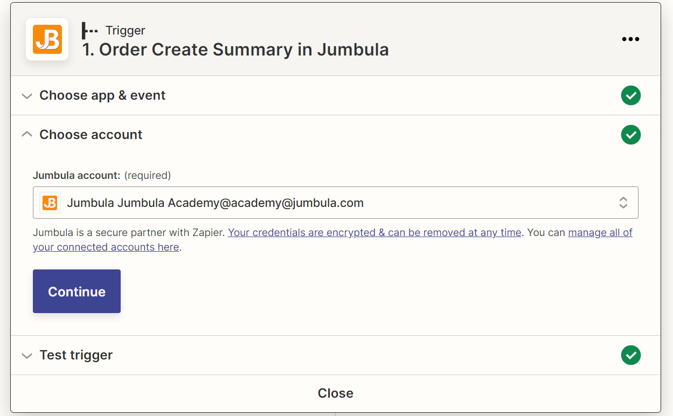Click the Continue button
This screenshot has width=673, height=416.
tap(77, 292)
